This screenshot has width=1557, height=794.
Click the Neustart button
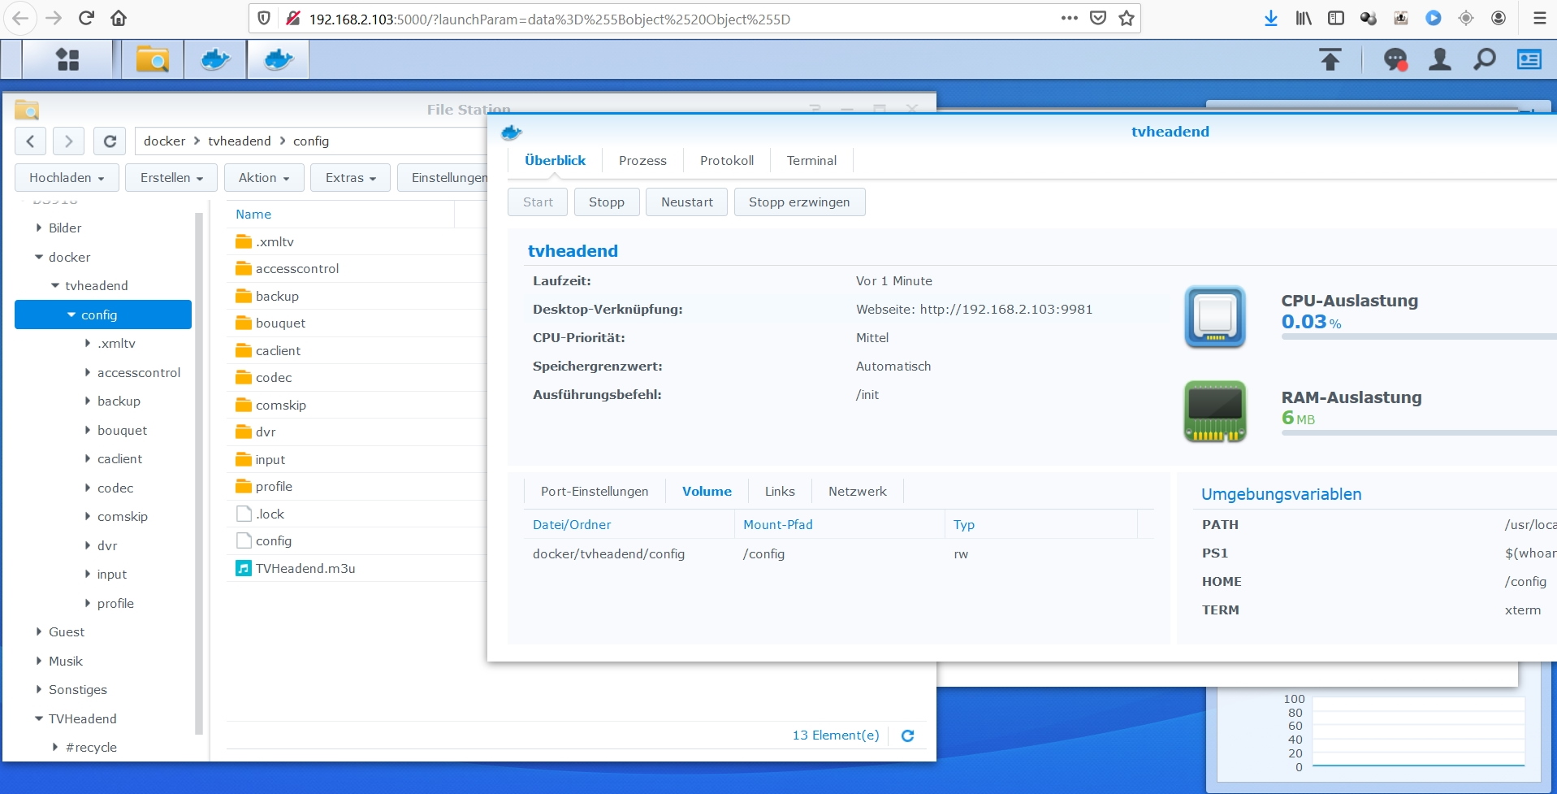pos(686,202)
